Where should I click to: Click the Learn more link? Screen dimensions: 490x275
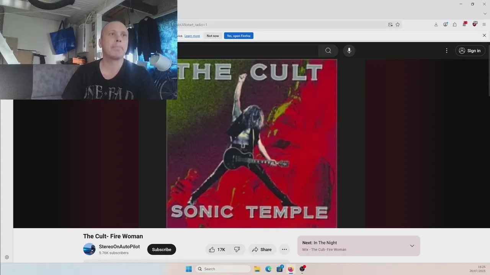pyautogui.click(x=192, y=36)
